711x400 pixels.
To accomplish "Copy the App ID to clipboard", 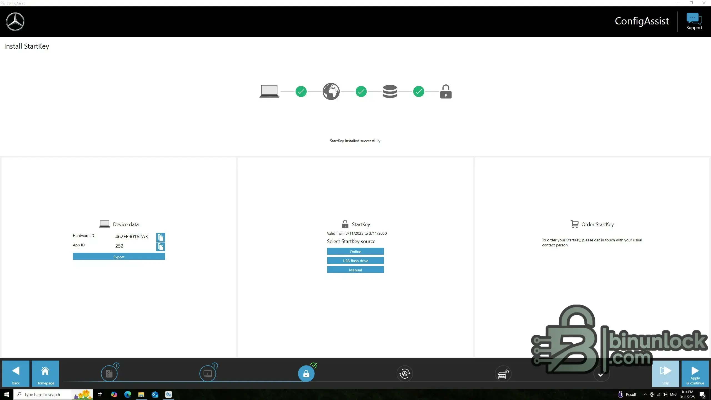I will pos(161,247).
